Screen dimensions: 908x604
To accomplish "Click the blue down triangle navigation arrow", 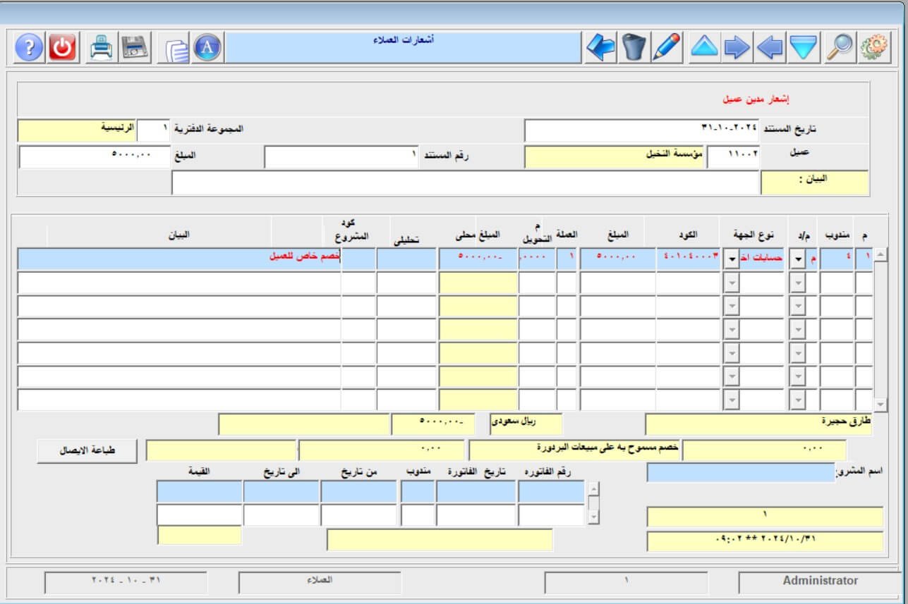I will click(803, 48).
